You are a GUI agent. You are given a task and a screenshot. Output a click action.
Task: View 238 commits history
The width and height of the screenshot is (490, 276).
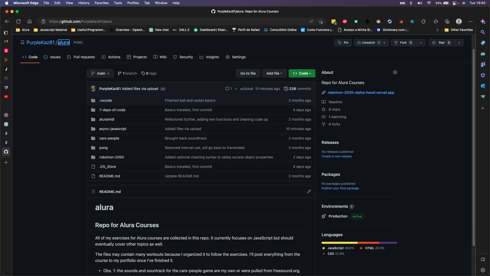coord(297,89)
